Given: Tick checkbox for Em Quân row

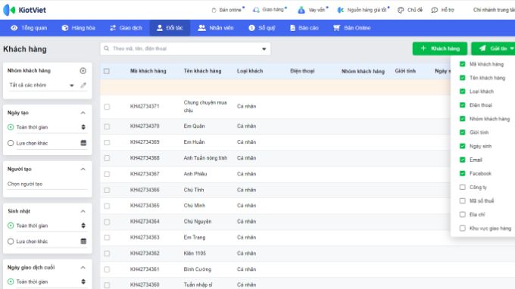Looking at the screenshot, I should (x=107, y=126).
